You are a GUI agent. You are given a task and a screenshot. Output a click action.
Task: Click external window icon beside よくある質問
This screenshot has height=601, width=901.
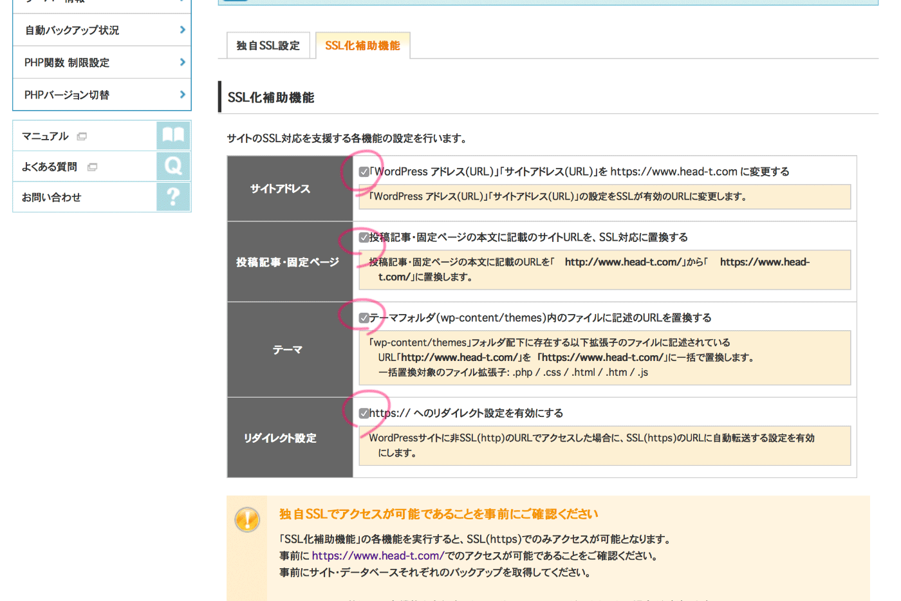pyautogui.click(x=92, y=167)
